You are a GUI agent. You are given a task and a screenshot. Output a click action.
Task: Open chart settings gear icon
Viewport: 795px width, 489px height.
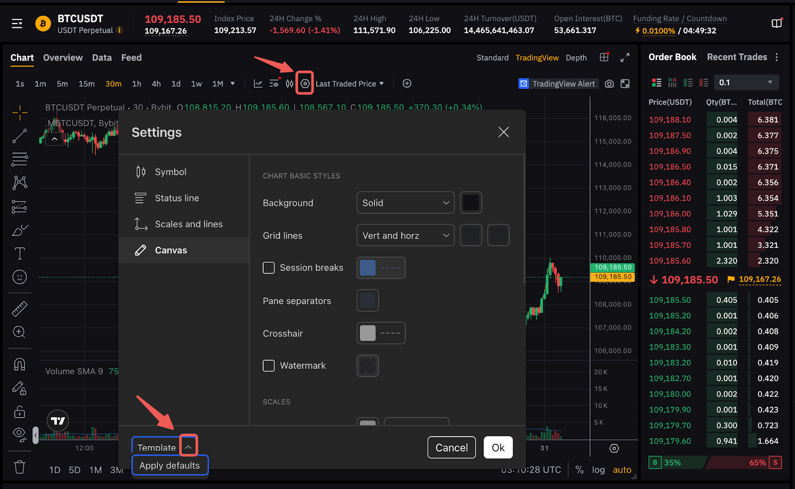[305, 83]
